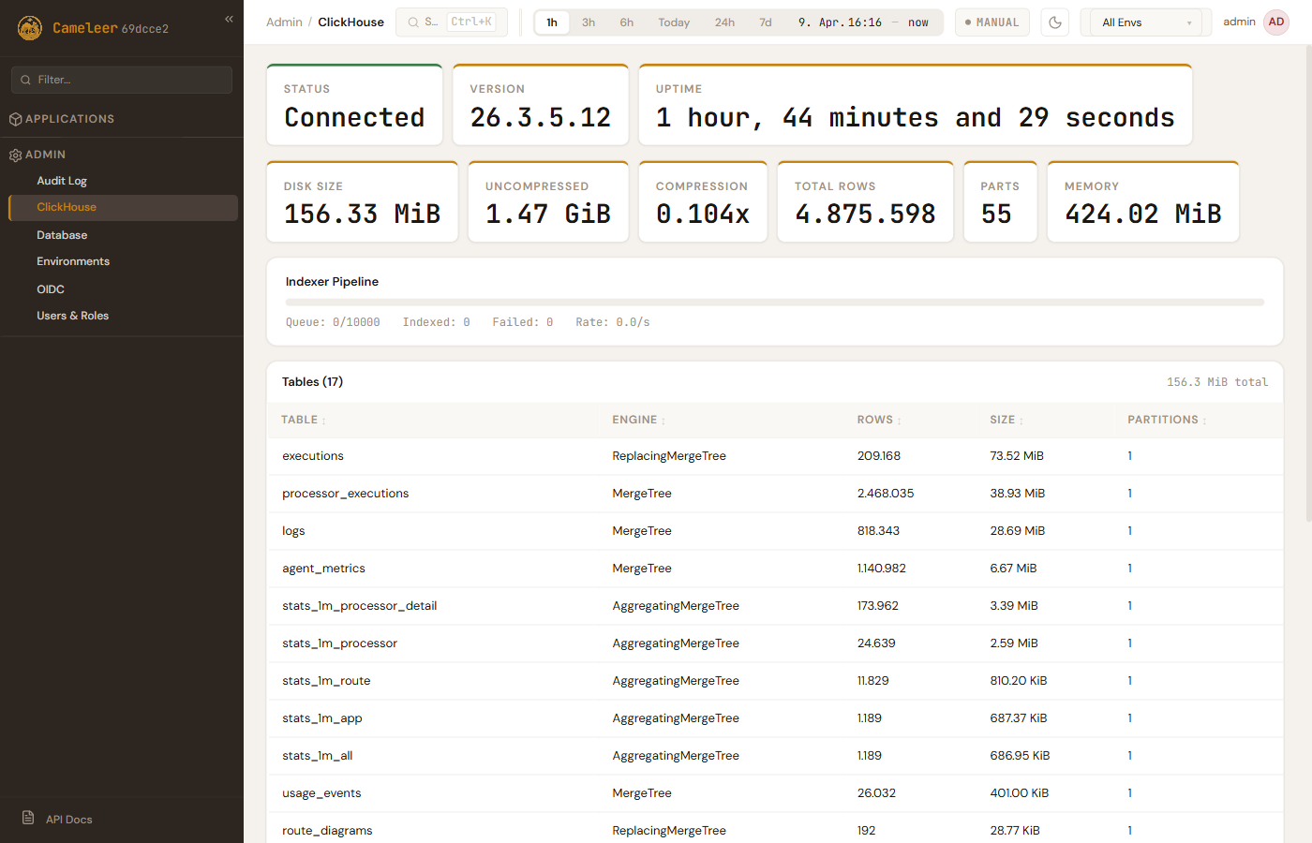Screen dimensions: 1312x843
Task: Select the 3h time range
Action: coord(589,22)
